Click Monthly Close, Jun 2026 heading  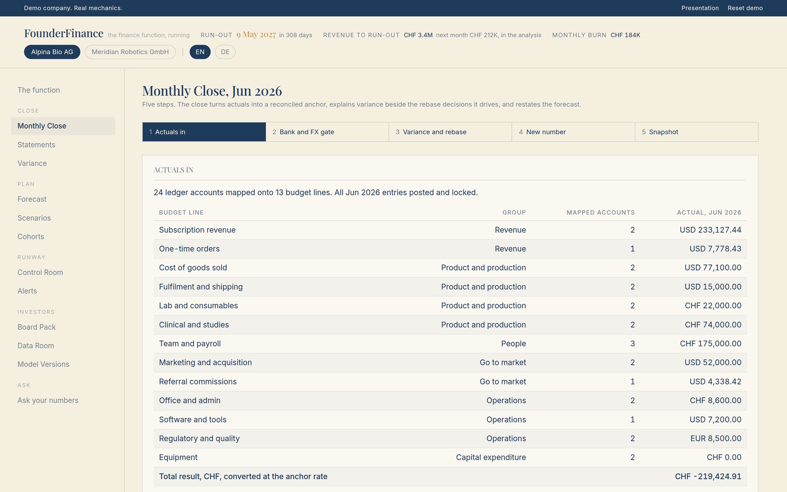tap(212, 91)
